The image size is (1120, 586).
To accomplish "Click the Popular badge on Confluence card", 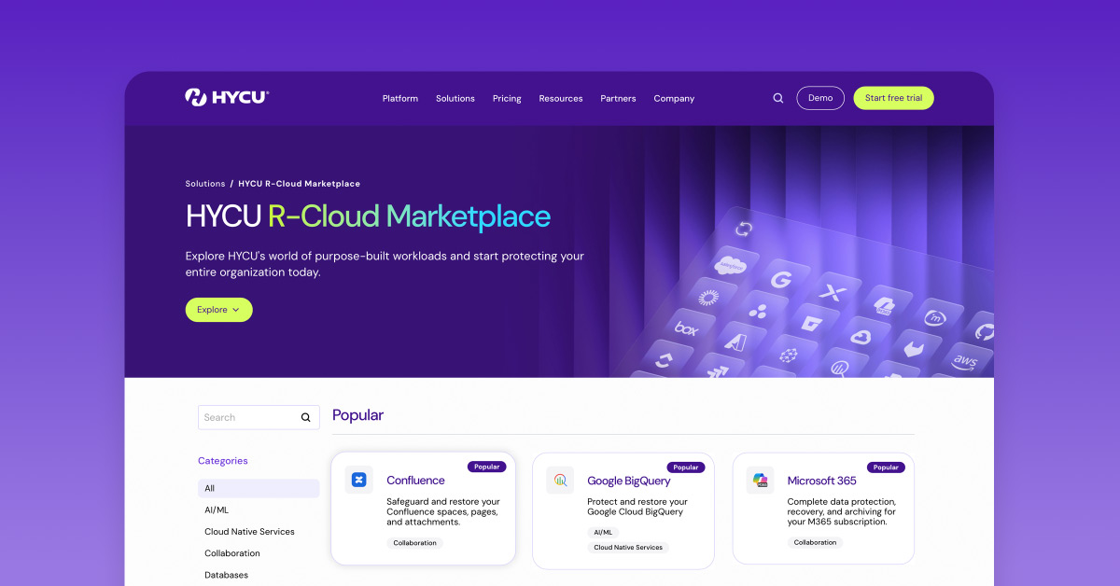I will pyautogui.click(x=486, y=467).
